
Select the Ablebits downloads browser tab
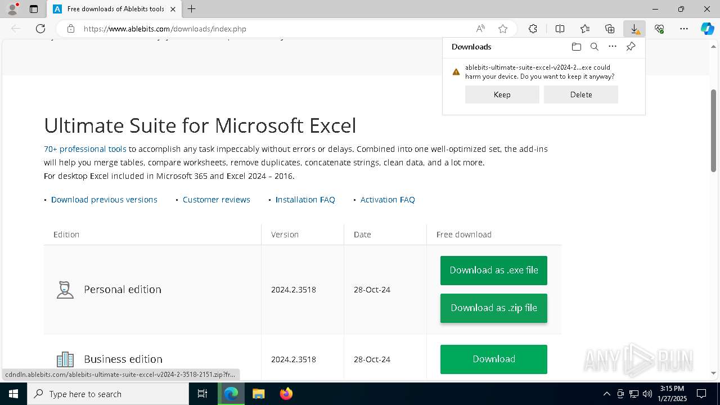[115, 9]
